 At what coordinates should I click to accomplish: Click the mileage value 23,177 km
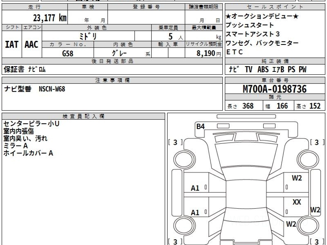click(x=50, y=18)
